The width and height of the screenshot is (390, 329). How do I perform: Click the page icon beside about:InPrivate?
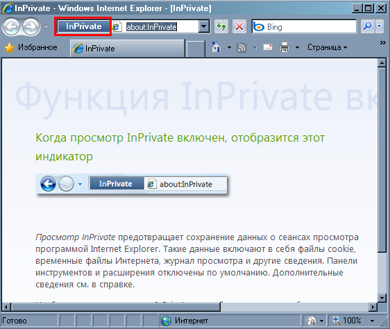(117, 26)
